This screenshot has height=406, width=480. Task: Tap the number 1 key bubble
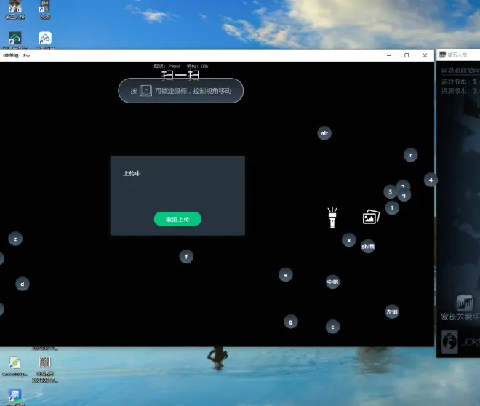coord(392,208)
